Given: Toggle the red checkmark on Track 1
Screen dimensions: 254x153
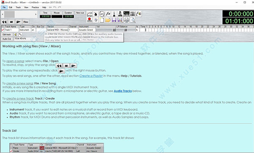Looking at the screenshot, I should click(3, 30).
